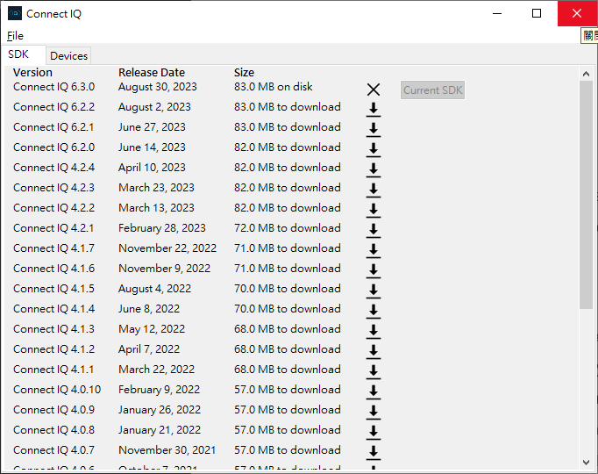This screenshot has height=474, width=598.
Task: Select the Connect IQ 4.2.1 version text
Action: (53, 228)
